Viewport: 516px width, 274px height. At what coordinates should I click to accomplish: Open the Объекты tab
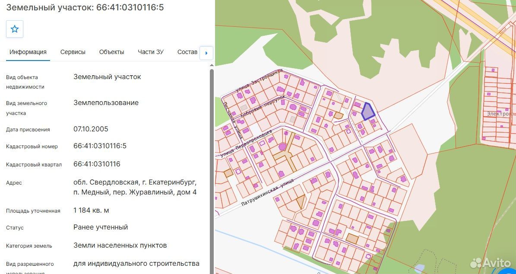coord(111,52)
